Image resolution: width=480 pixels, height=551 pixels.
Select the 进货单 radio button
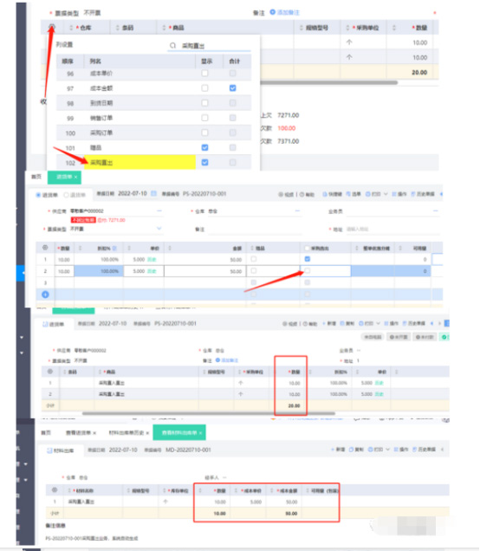(38, 195)
